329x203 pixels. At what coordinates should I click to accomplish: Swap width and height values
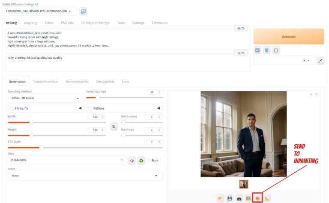113,126
